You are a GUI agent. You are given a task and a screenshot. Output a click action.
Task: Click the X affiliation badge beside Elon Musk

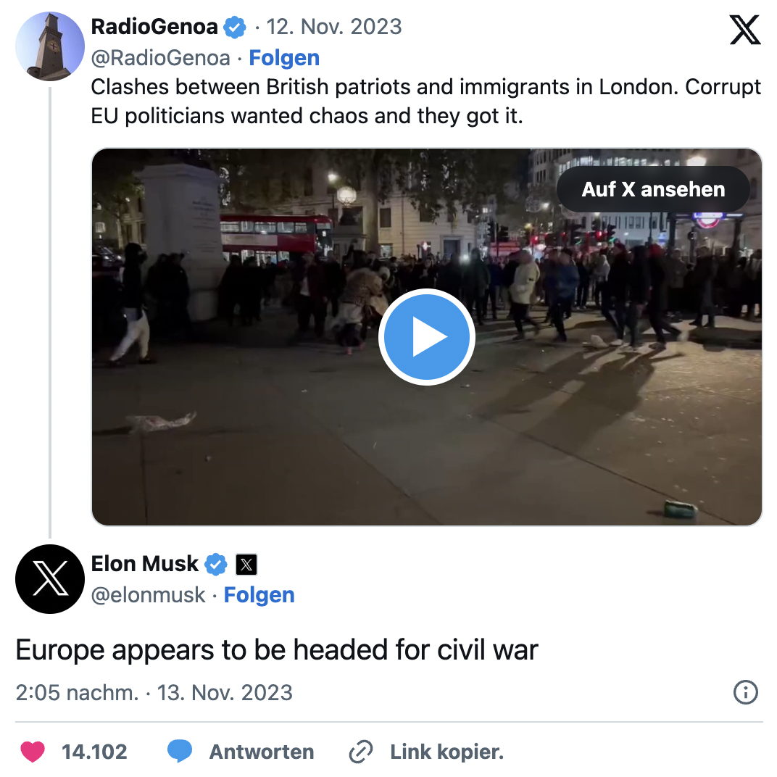pyautogui.click(x=246, y=564)
